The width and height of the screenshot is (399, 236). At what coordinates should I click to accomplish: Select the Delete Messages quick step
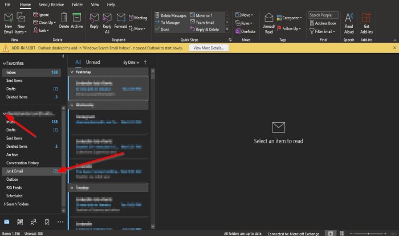171,15
